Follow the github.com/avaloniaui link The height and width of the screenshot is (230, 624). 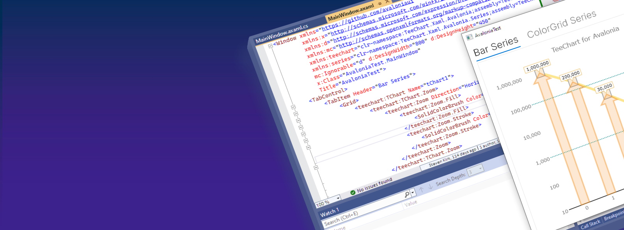pyautogui.click(x=367, y=14)
